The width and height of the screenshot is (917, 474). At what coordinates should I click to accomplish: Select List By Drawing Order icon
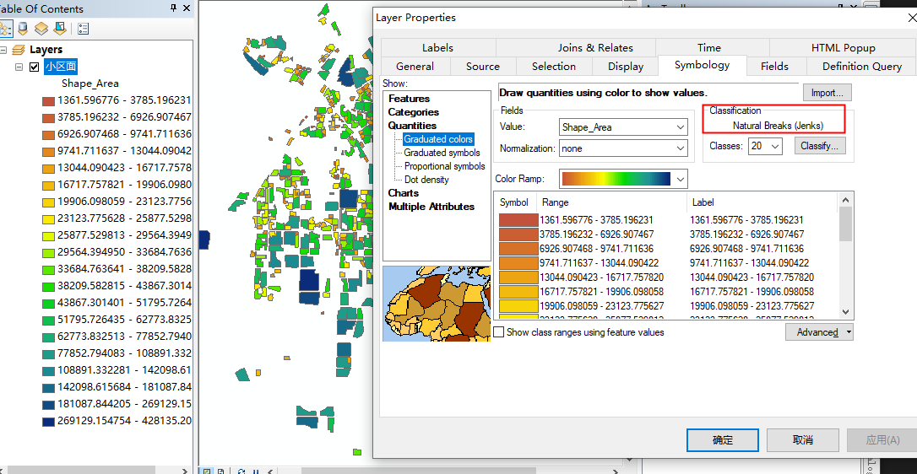(x=5, y=28)
